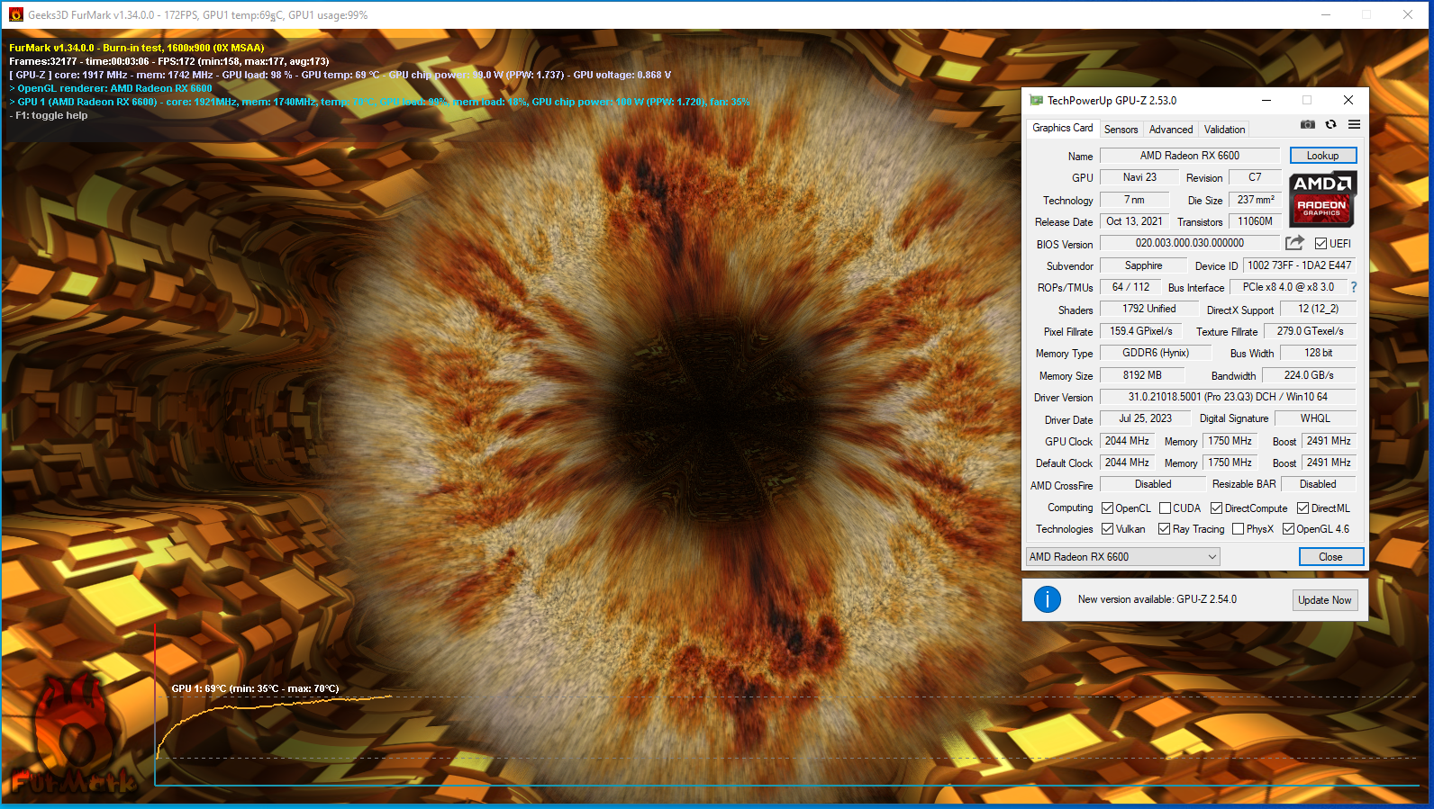This screenshot has height=809, width=1434.
Task: Click the Lookup button
Action: coord(1322,156)
